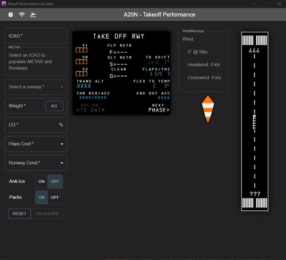The width and height of the screenshot is (286, 260).
Task: Set Anti-Ice to OFF
Action: (55, 182)
